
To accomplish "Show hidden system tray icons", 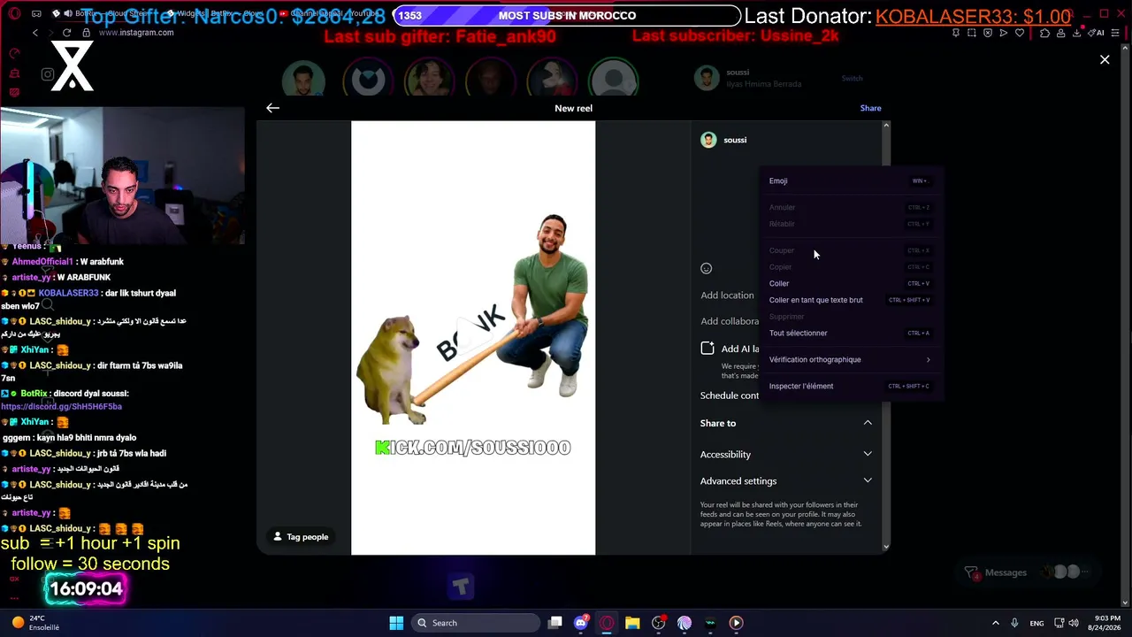I will [x=995, y=623].
